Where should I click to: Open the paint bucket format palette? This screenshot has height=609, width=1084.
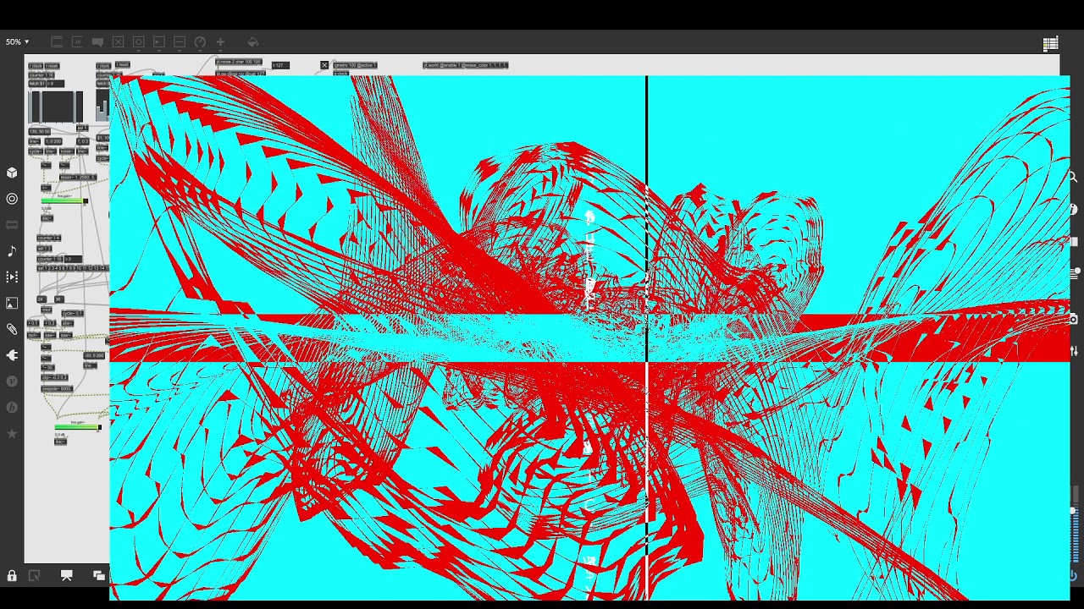coord(252,41)
